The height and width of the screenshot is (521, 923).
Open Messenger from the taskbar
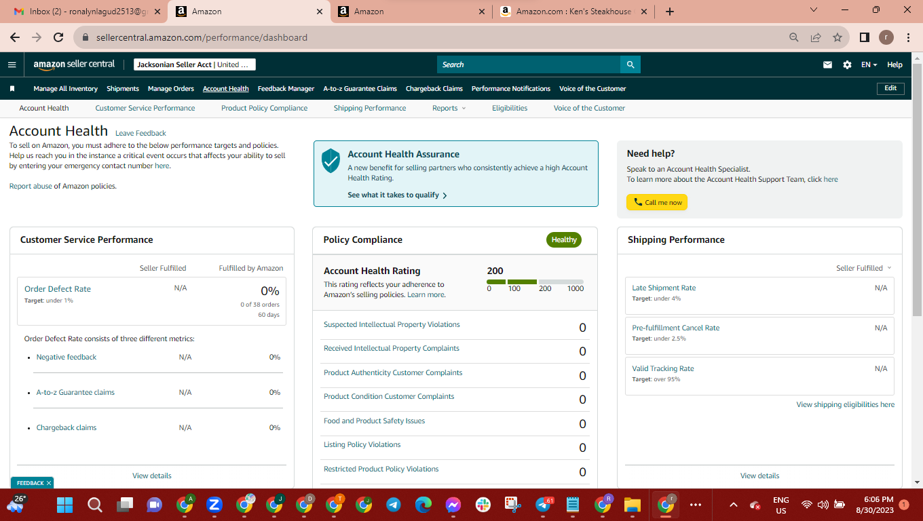453,505
